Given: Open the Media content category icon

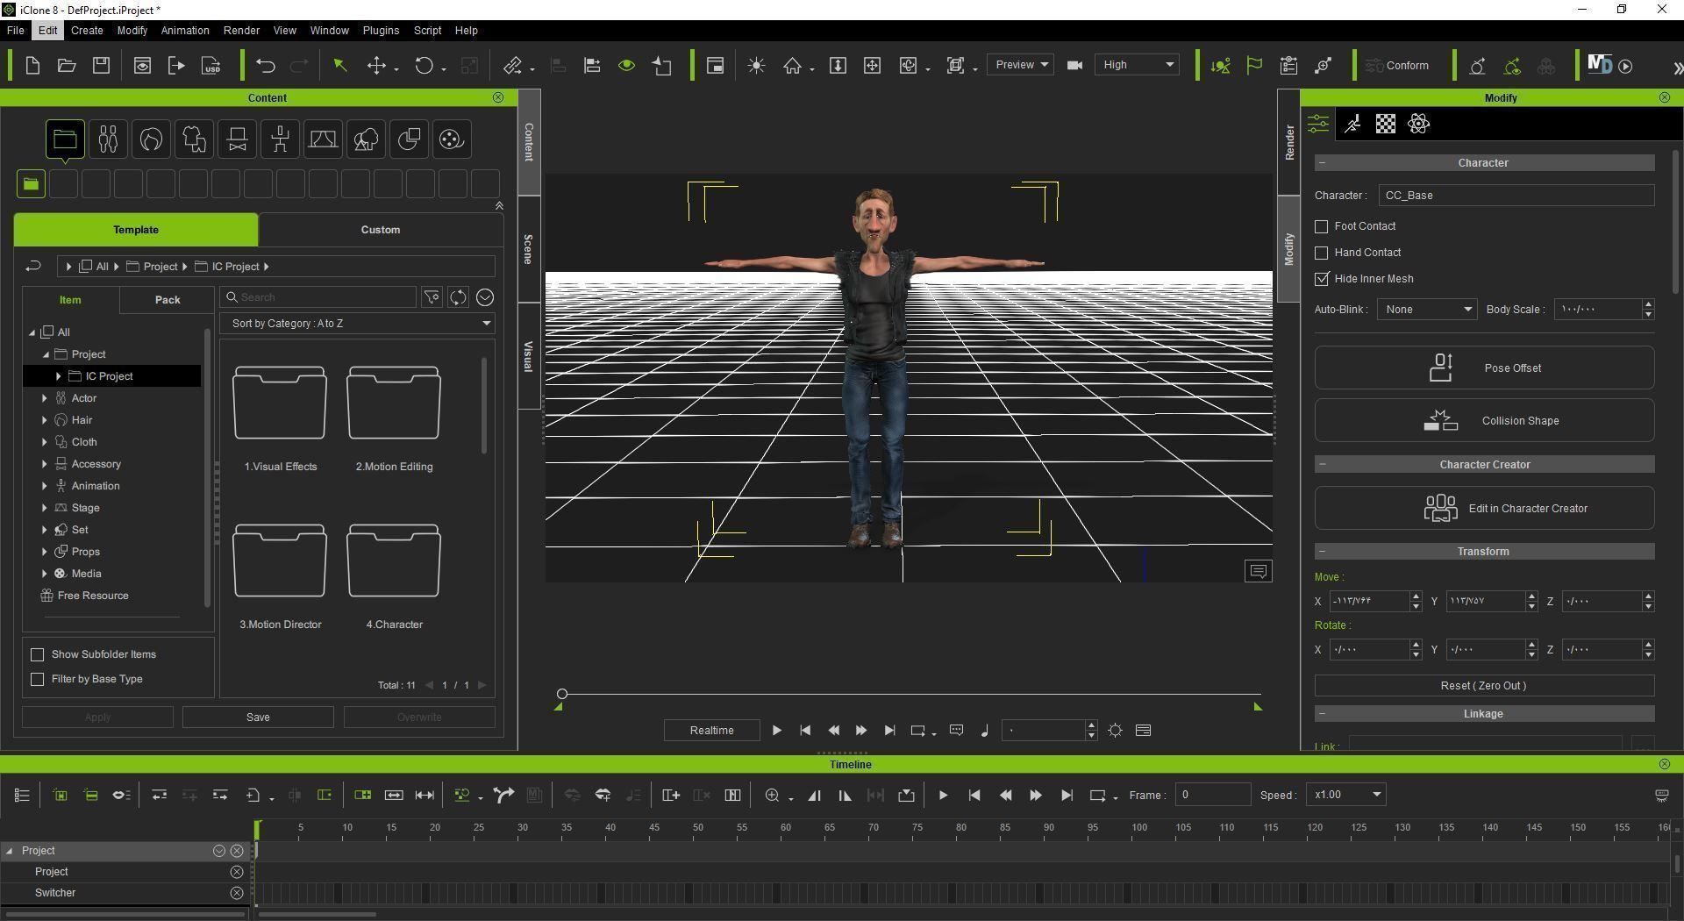Looking at the screenshot, I should click(x=452, y=139).
